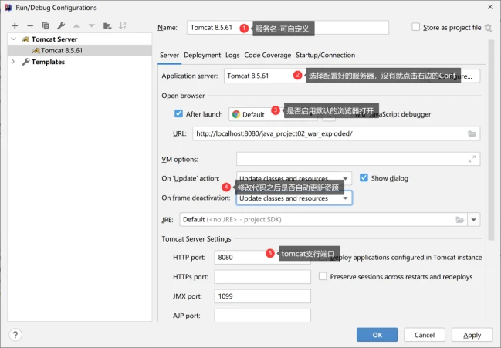The width and height of the screenshot is (501, 348).
Task: Click the Store as project file gear icon
Action: tap(488, 28)
